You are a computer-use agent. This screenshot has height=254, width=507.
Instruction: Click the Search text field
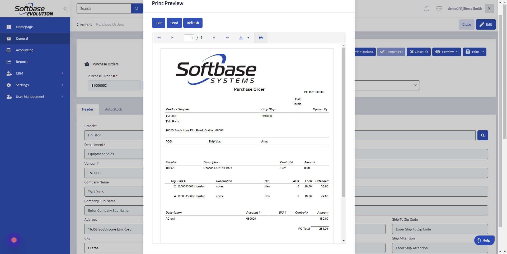point(104,8)
